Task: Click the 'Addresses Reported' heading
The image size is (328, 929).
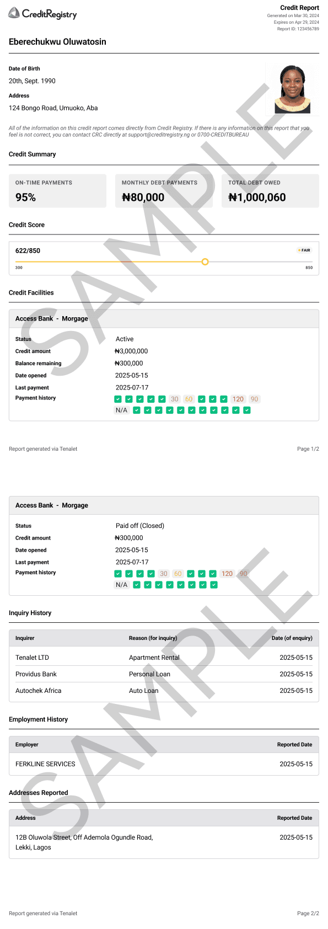Action: (x=38, y=793)
